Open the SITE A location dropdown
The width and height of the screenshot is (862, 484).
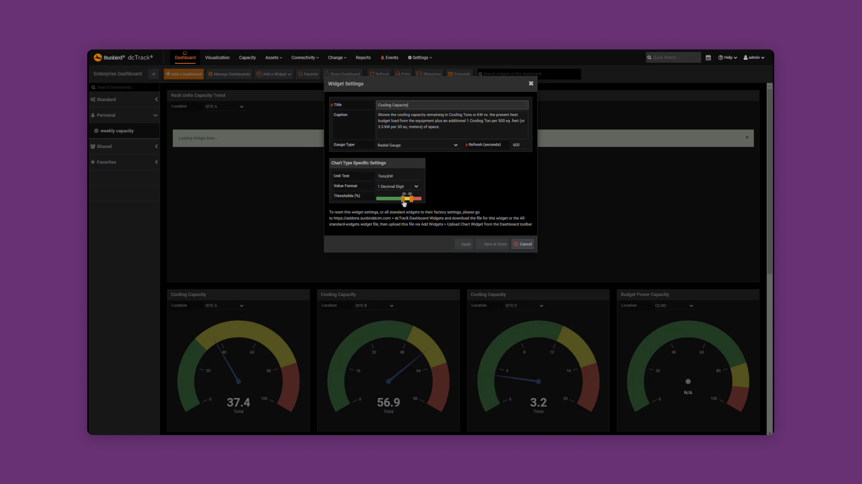225,106
